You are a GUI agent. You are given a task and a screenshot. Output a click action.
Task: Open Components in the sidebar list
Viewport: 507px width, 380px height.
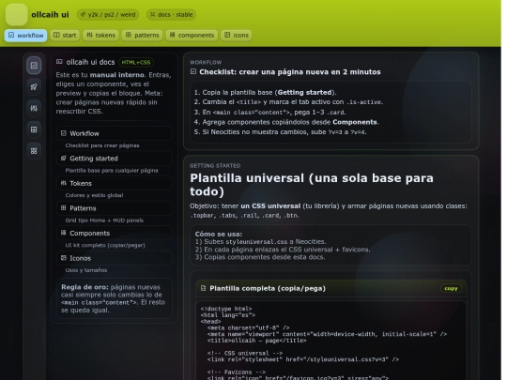tap(115, 233)
